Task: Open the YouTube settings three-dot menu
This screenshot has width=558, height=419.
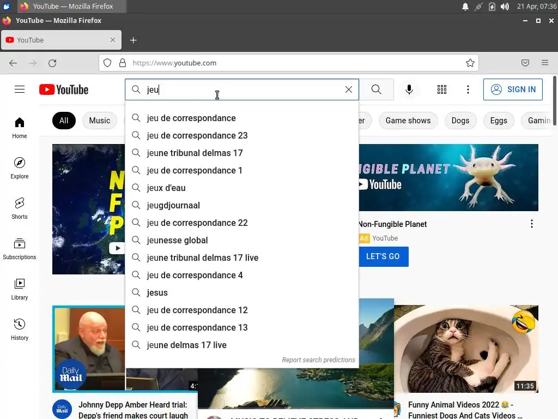Action: 468,89
